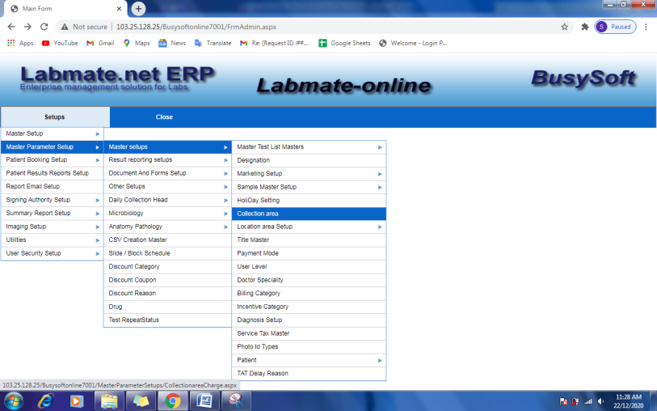Launch Internet Explorer from taskbar
The image size is (657, 411).
45,401
